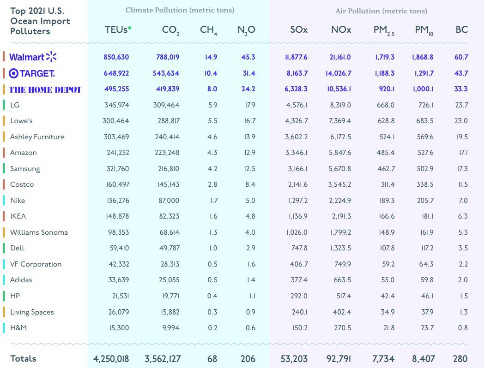This screenshot has width=485, height=368.
Task: Click the table title 'Top 2021 U.S. Ocean Import Polluters'
Action: (40, 21)
